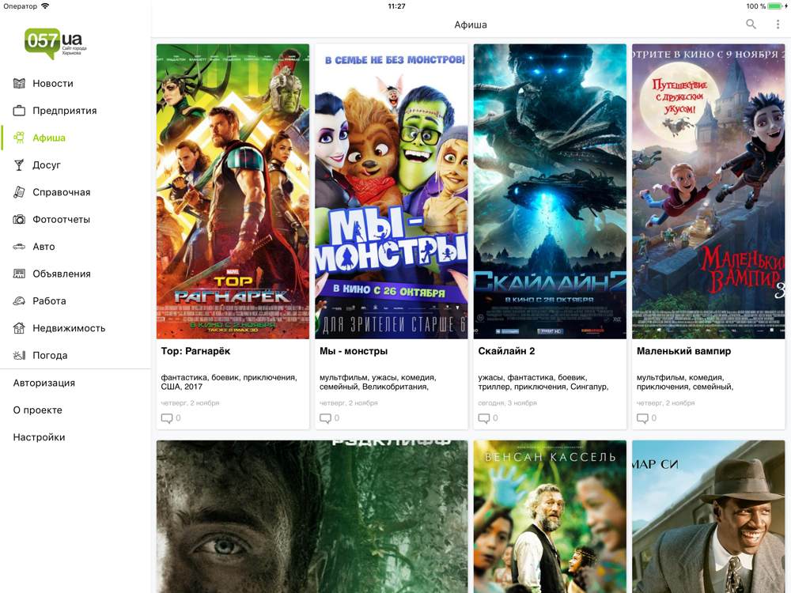791x593 pixels.
Task: Open the Маленький вампир title
Action: (x=683, y=351)
